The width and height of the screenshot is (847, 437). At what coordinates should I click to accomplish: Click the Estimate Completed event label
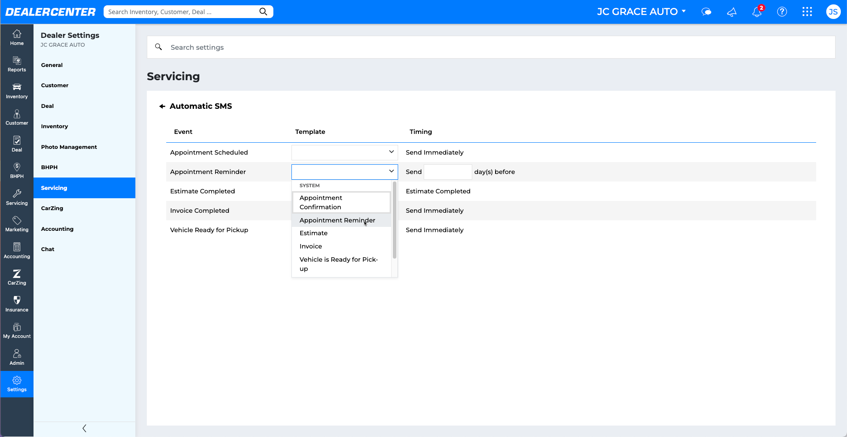pyautogui.click(x=202, y=191)
